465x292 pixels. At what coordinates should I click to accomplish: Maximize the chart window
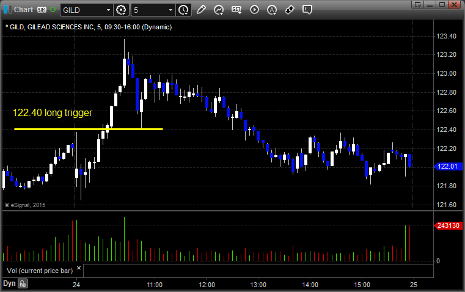point(442,4)
